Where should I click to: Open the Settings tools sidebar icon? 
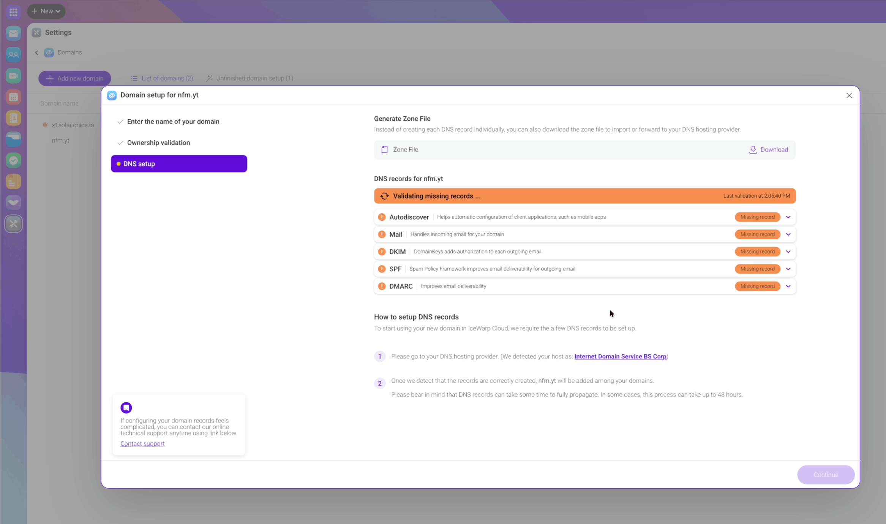[x=13, y=224]
